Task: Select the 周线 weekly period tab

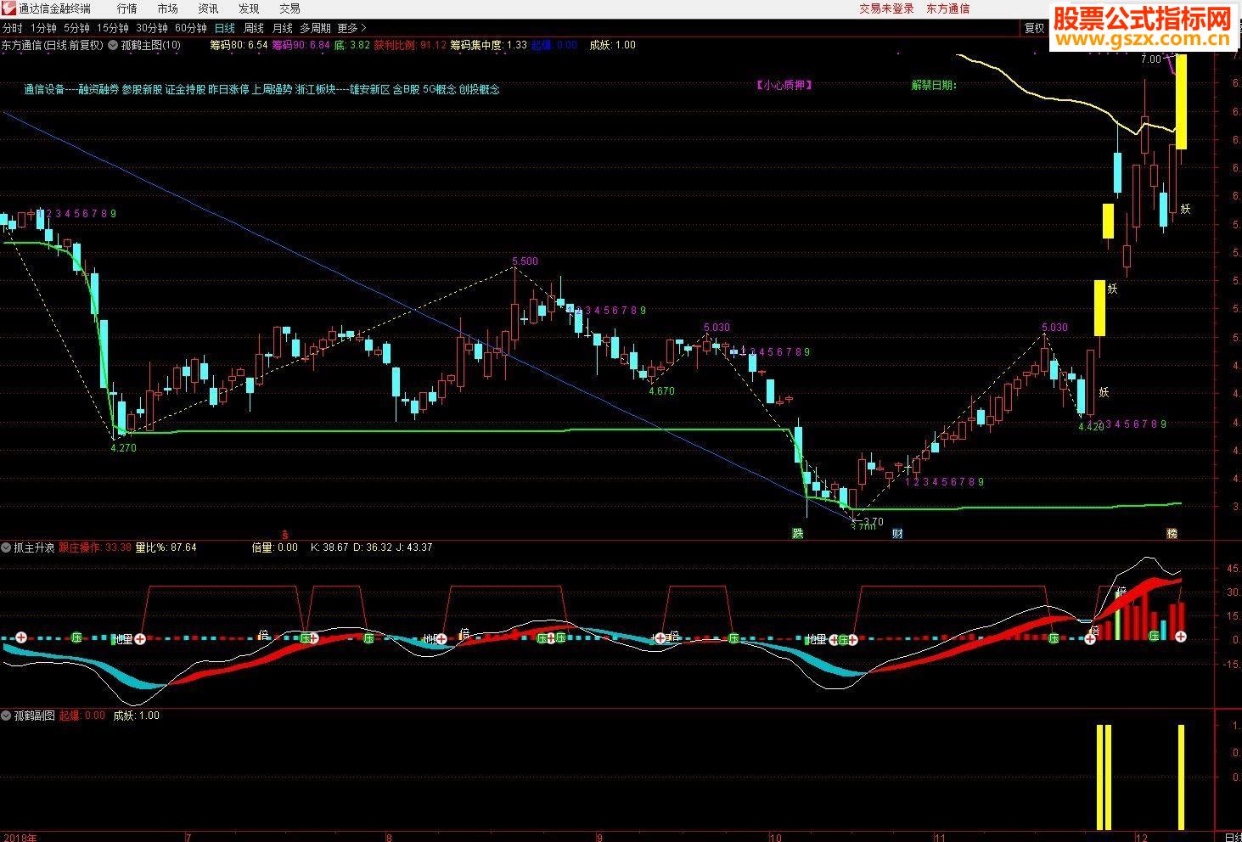Action: (x=253, y=28)
